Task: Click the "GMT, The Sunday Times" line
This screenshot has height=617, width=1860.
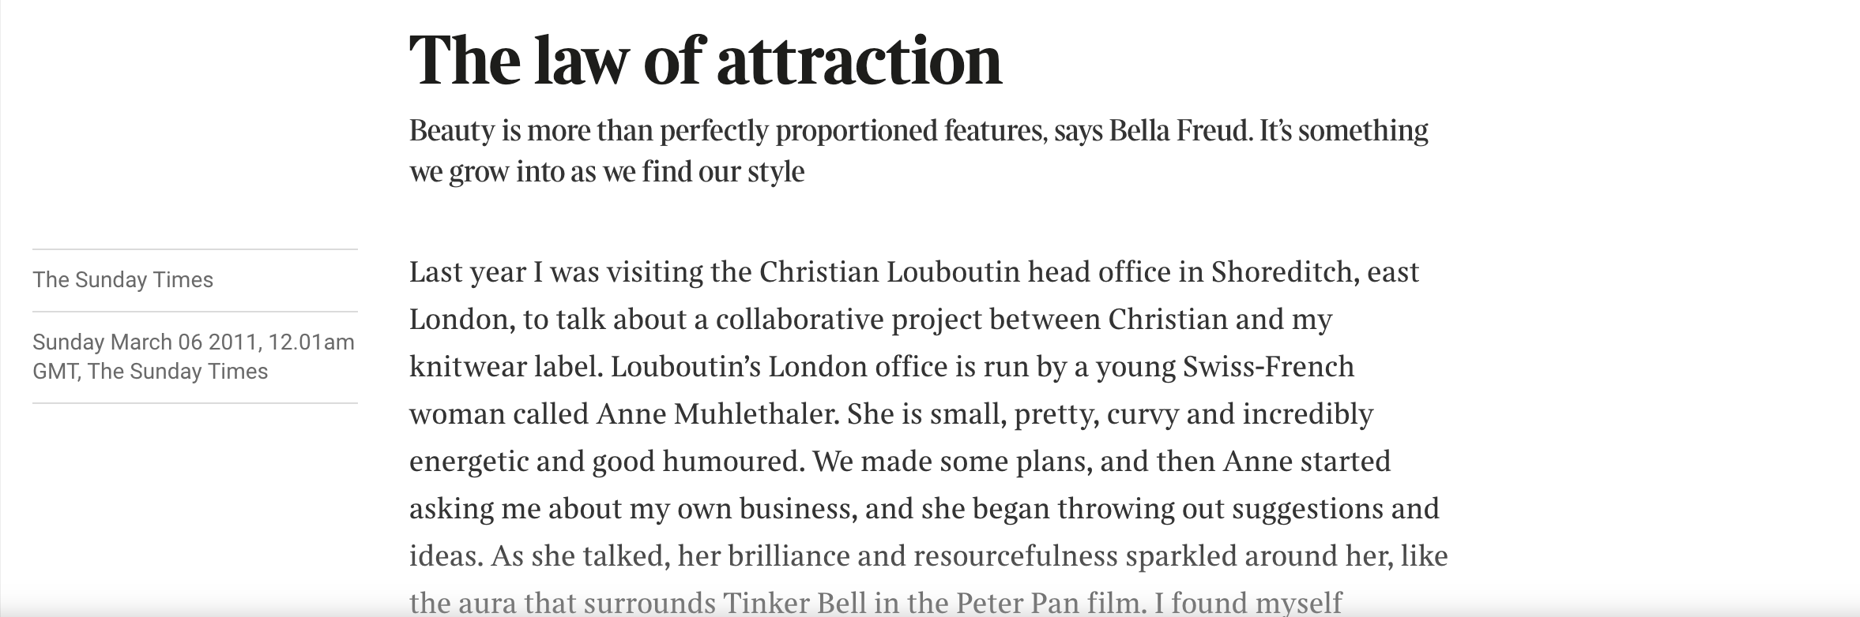Action: coord(150,372)
